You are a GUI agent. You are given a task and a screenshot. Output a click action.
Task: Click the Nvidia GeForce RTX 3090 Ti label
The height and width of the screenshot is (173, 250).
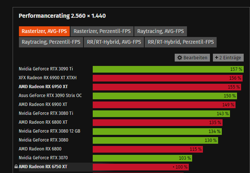[x=46, y=69]
